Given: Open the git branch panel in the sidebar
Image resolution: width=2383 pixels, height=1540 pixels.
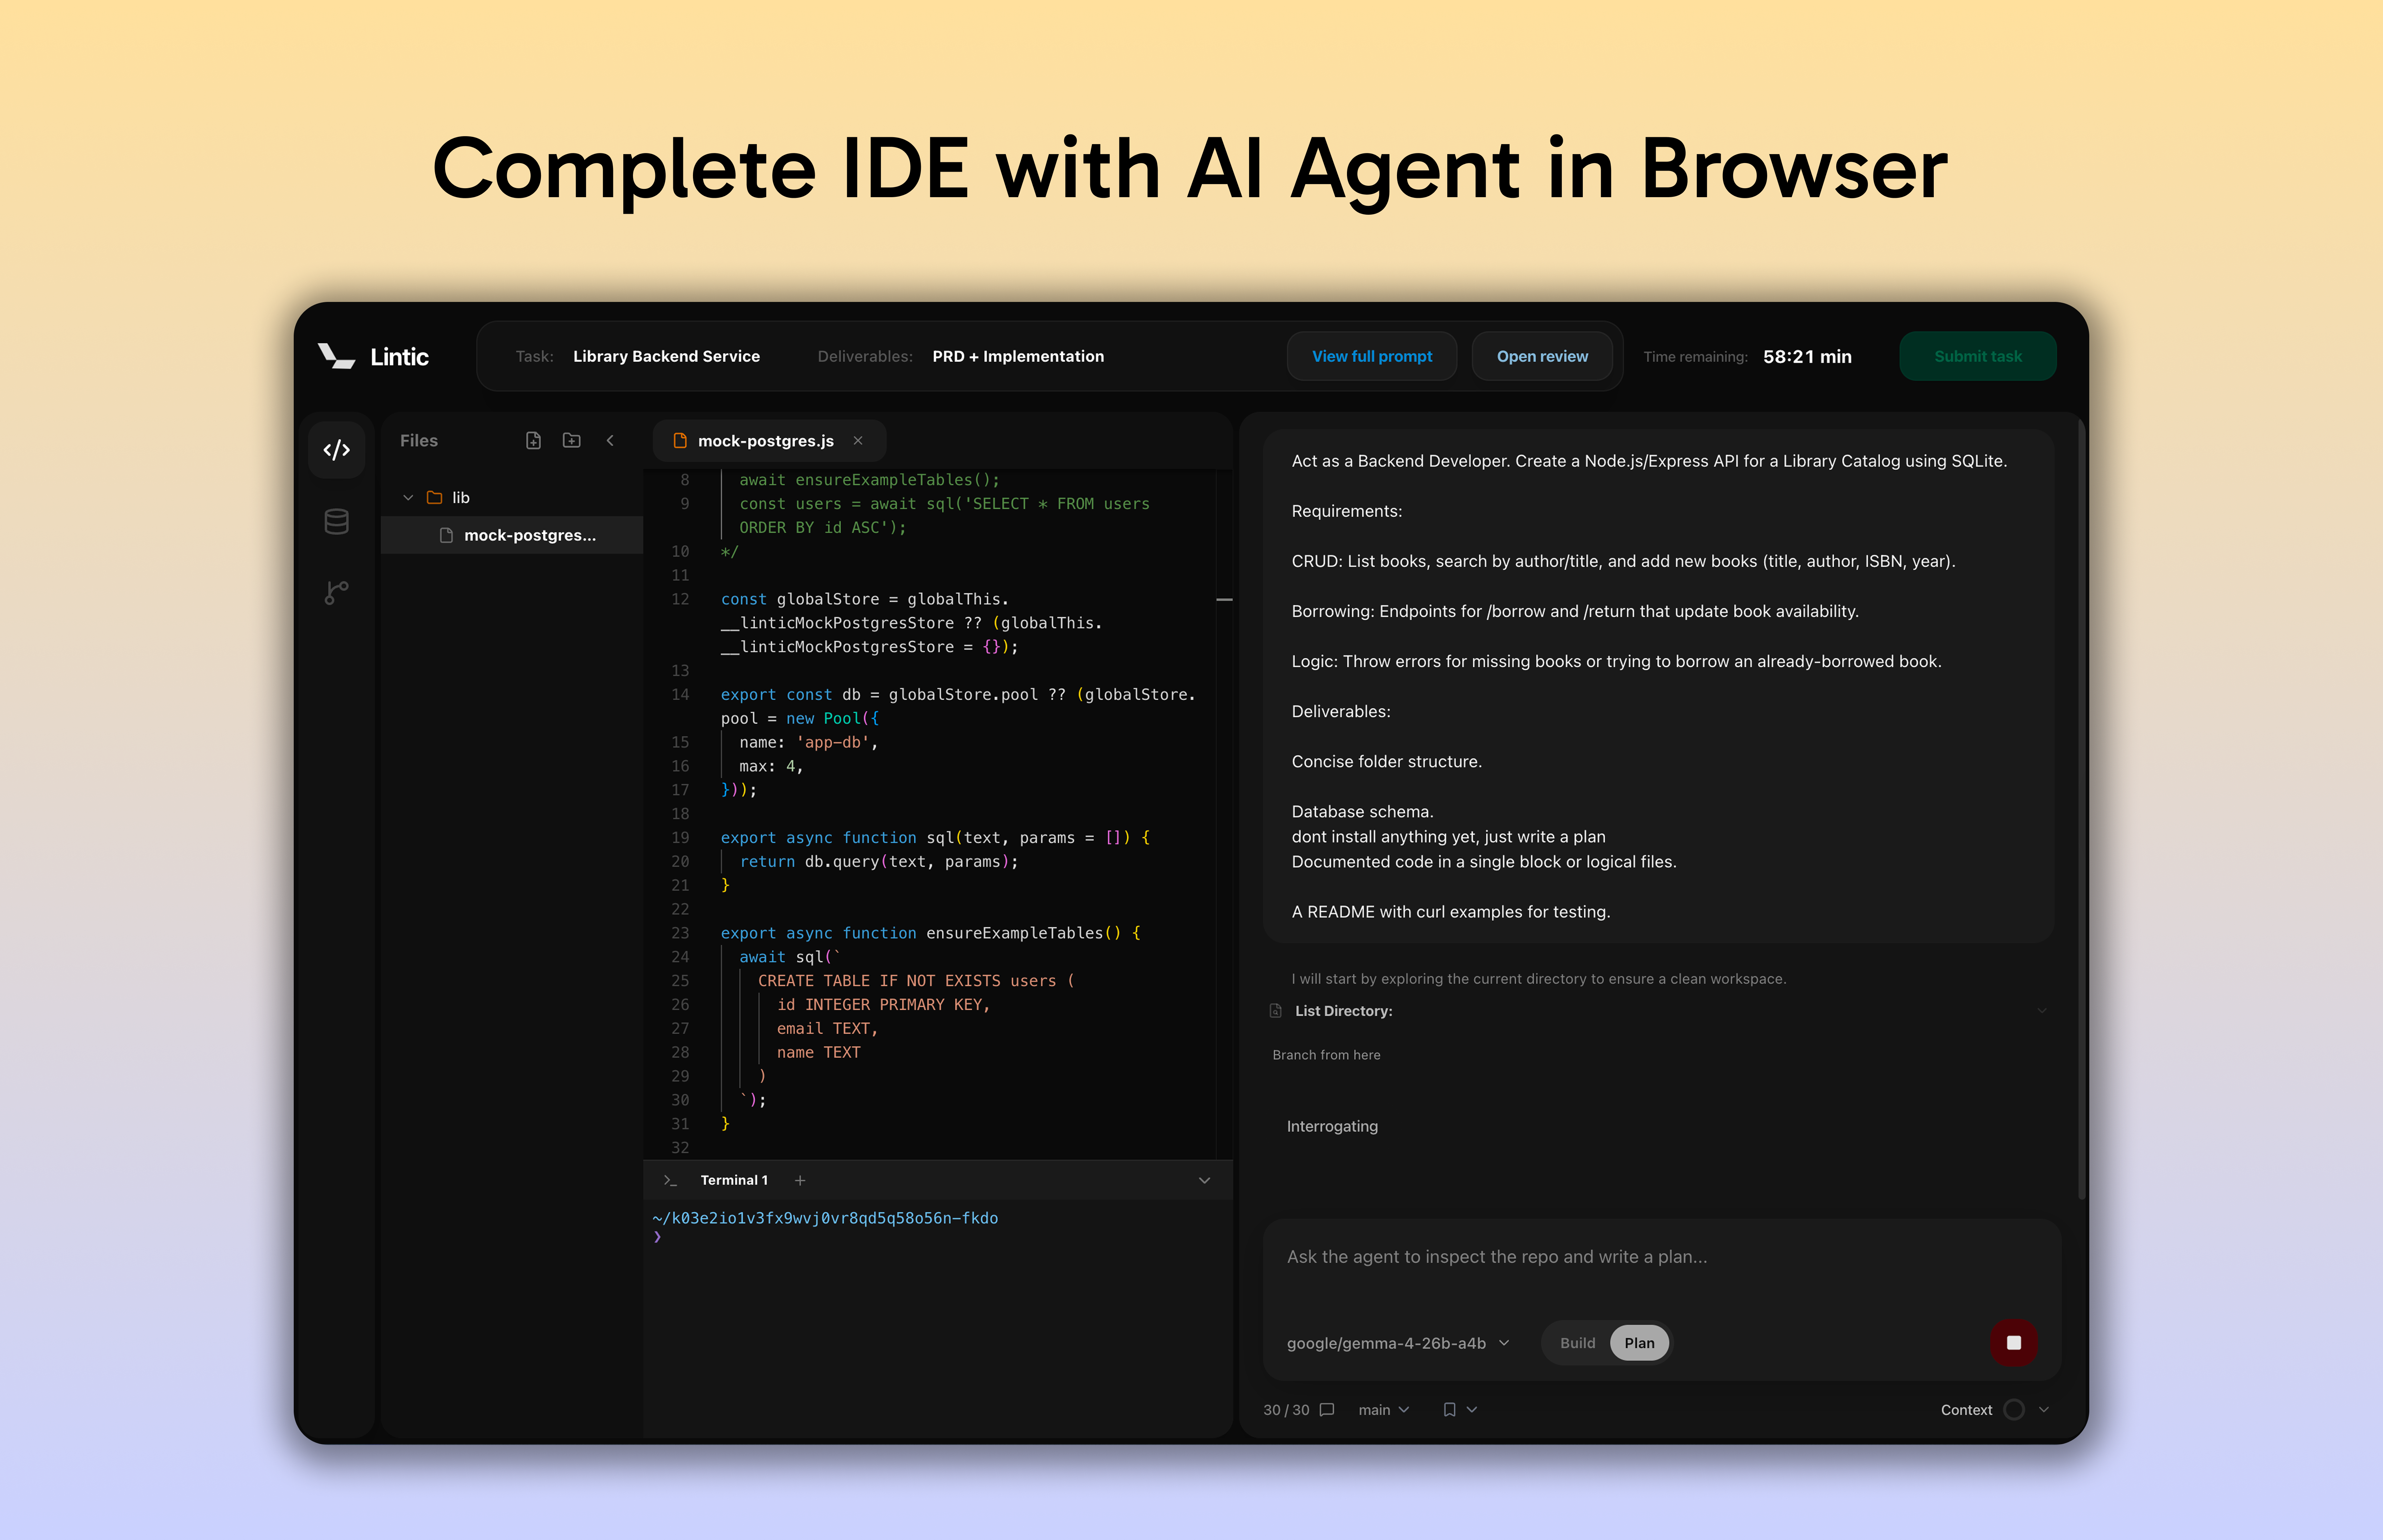Looking at the screenshot, I should coord(336,592).
